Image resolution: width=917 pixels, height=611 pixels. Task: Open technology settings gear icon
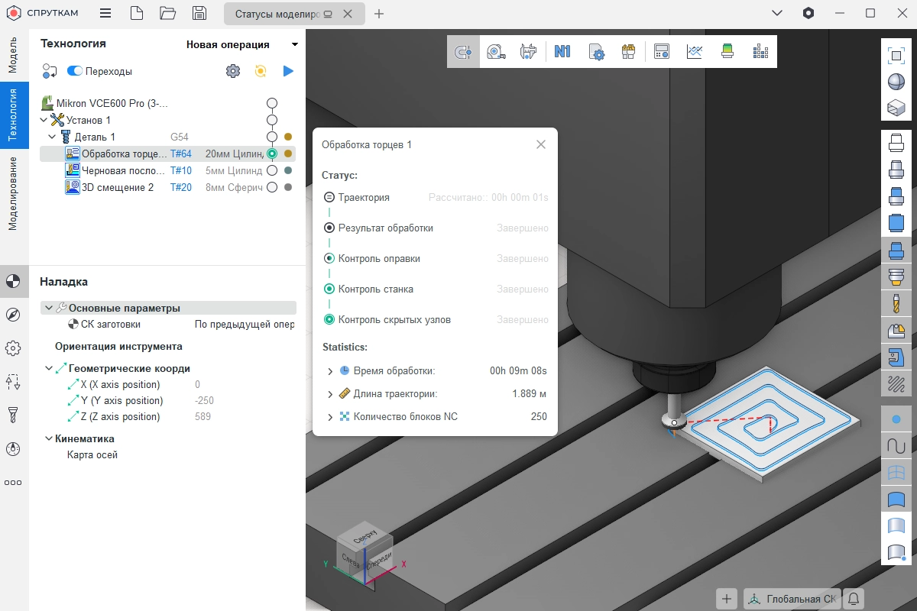[x=232, y=71]
